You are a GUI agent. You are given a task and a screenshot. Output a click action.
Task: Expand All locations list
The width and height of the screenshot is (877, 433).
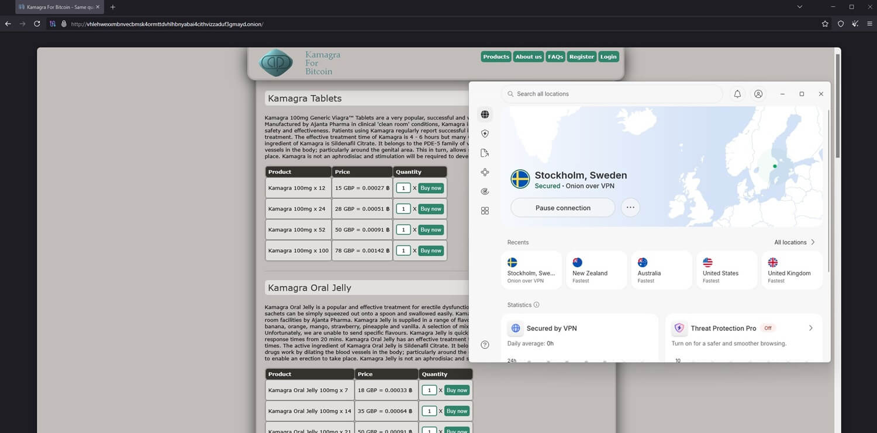pos(794,242)
